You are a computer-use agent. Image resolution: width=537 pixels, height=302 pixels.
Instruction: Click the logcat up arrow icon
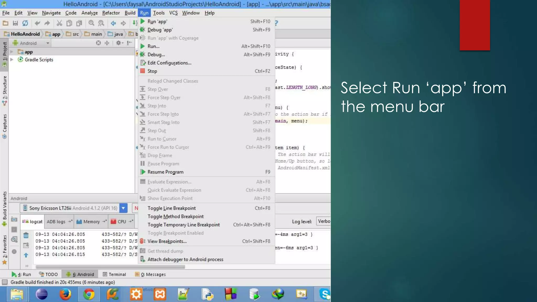[26, 255]
